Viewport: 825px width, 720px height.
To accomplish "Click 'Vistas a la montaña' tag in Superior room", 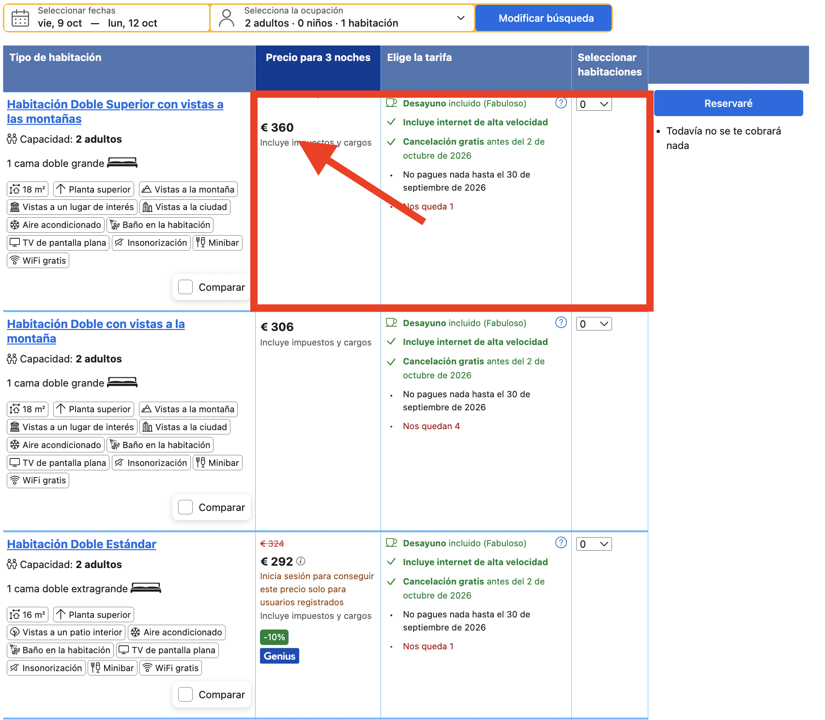I will pos(188,189).
